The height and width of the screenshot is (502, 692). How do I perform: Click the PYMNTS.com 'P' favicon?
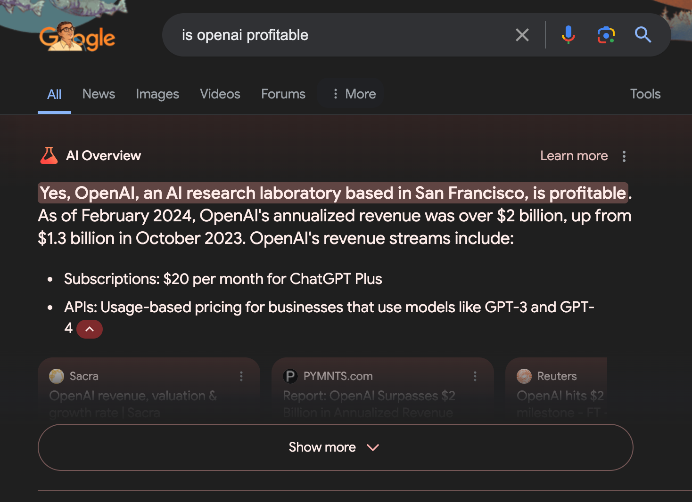(290, 376)
